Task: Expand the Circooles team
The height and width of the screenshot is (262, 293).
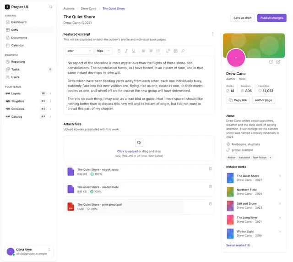Action: tap(50, 109)
